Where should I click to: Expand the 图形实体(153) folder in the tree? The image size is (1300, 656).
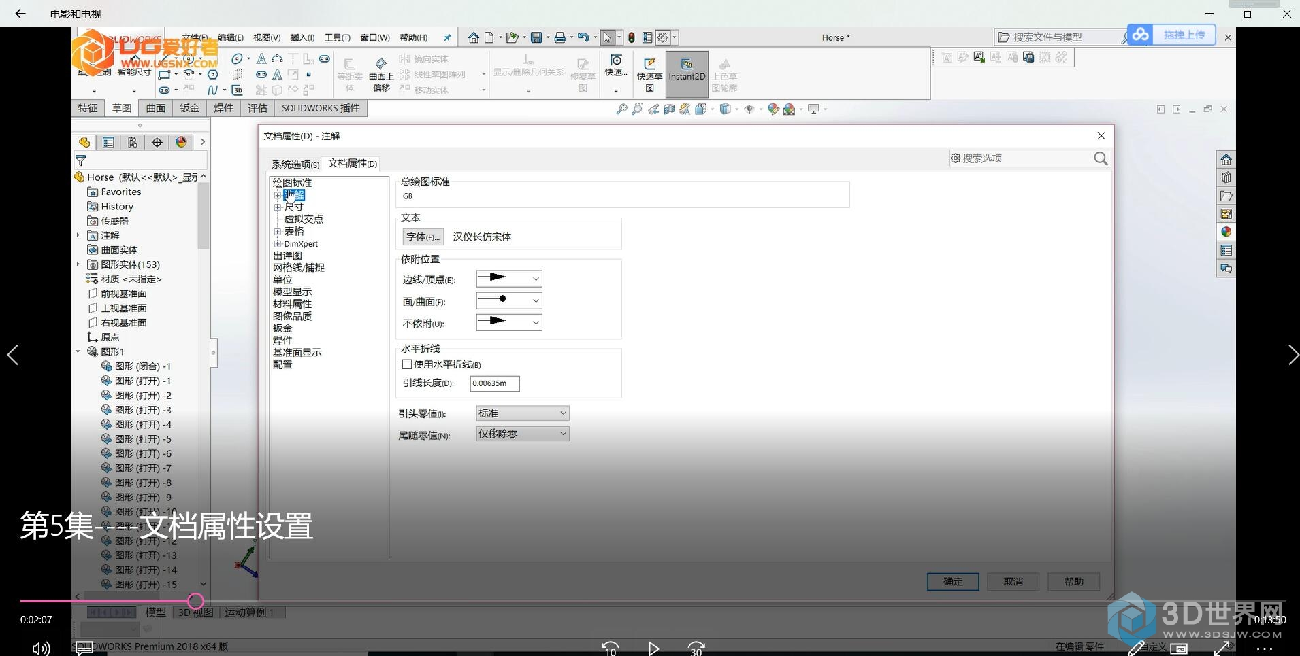pos(78,264)
